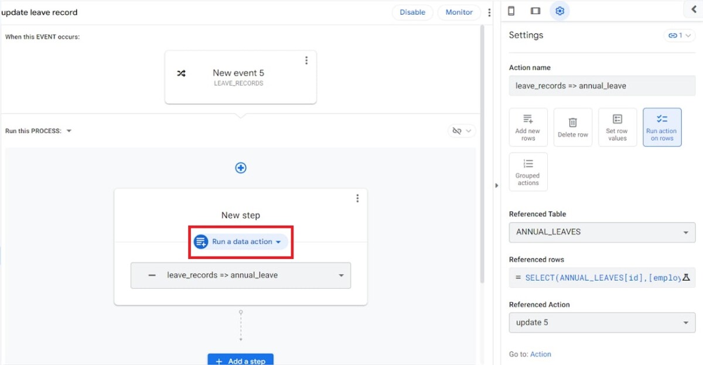703x365 pixels.
Task: Open the Run a data action dropdown
Action: (x=240, y=241)
